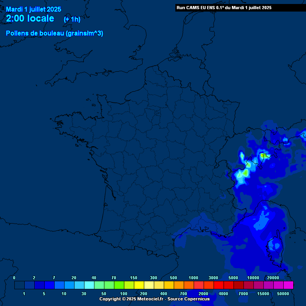306x306 pixels.
Task: Click the '2:00 locale' time label
Action: 30,18
